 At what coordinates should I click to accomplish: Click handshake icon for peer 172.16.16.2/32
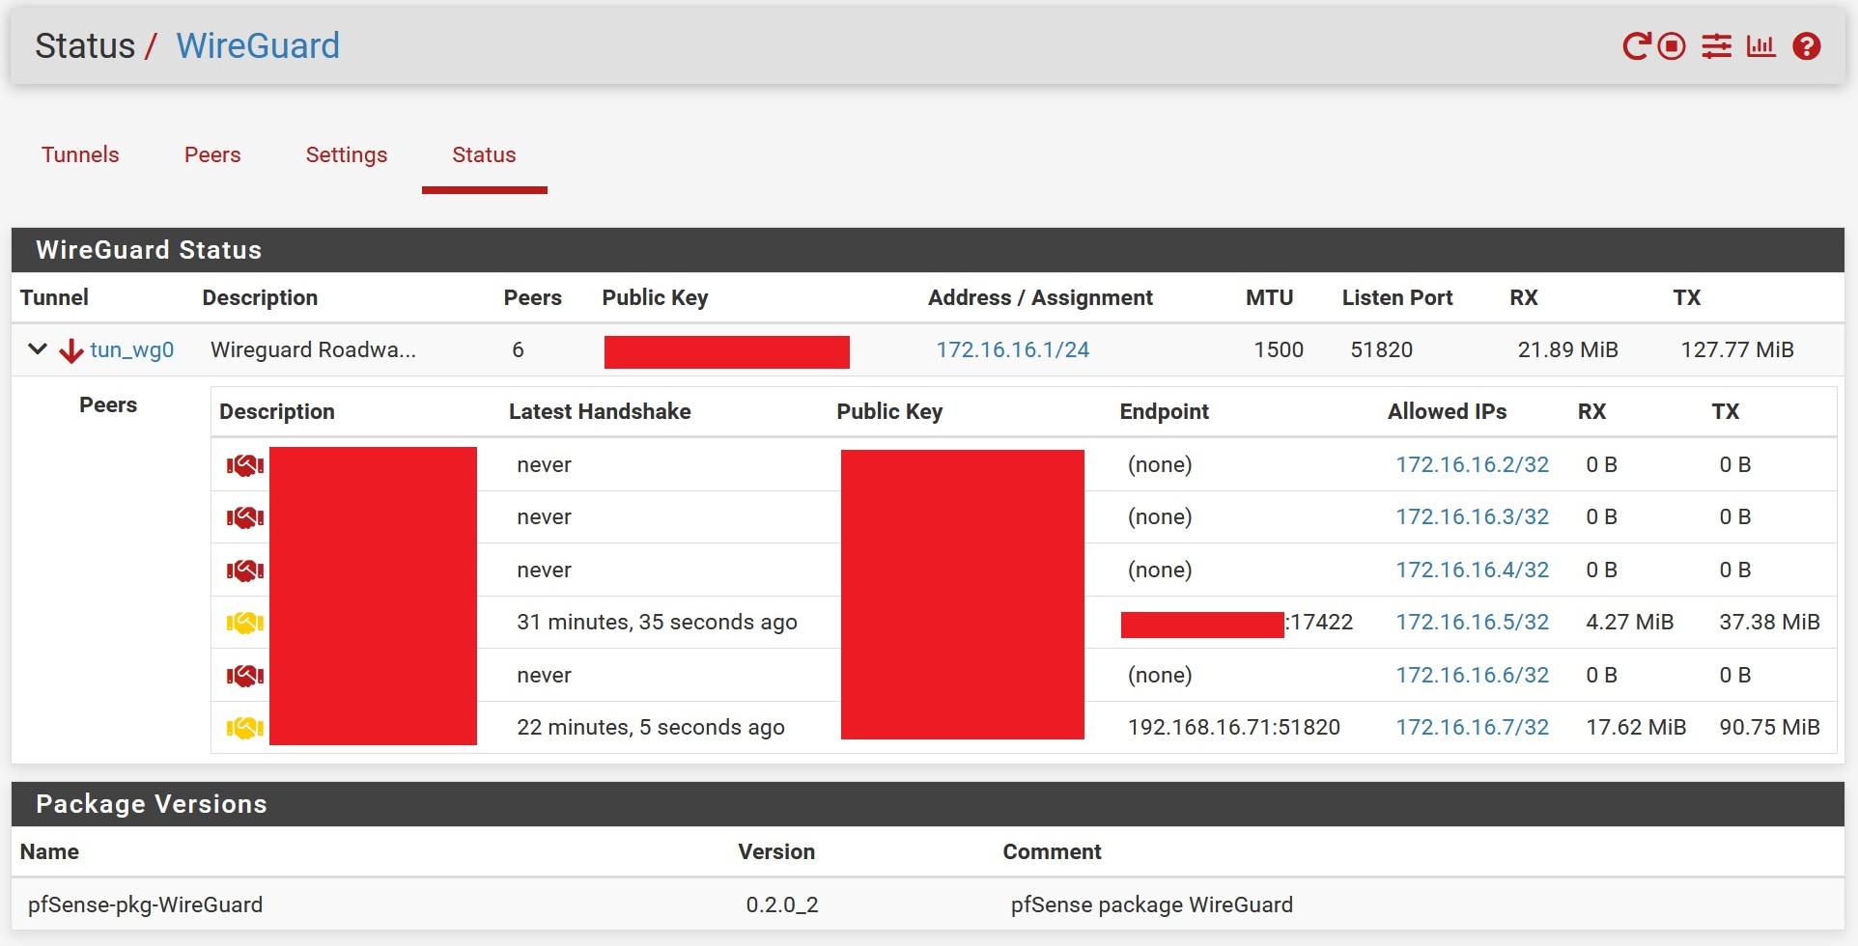pos(245,465)
